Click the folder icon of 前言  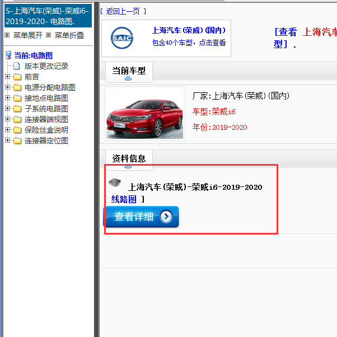(17, 77)
